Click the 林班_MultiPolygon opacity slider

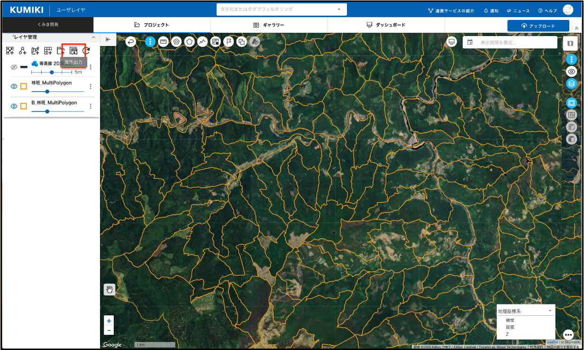pyautogui.click(x=57, y=92)
